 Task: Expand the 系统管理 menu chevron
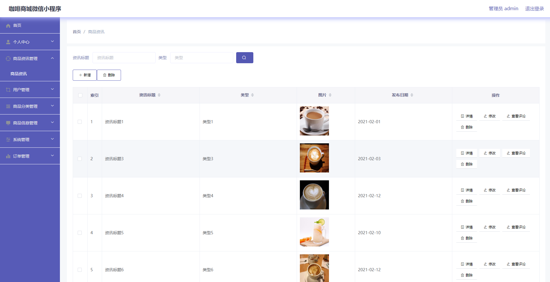pyautogui.click(x=52, y=139)
